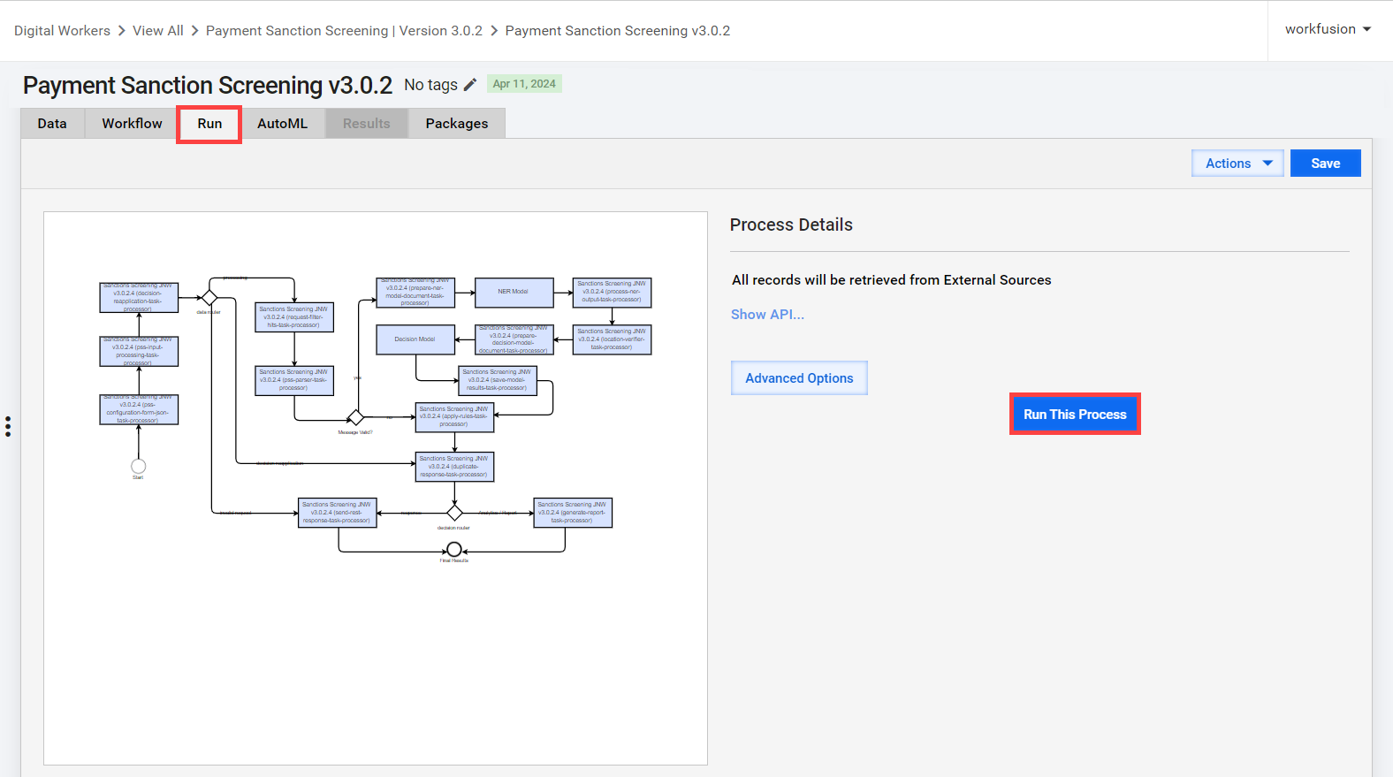Click the Save button
This screenshot has width=1393, height=777.
point(1326,164)
